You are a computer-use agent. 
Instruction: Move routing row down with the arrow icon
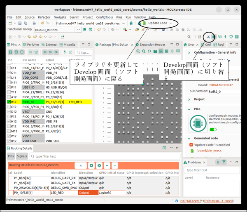(x=115, y=165)
